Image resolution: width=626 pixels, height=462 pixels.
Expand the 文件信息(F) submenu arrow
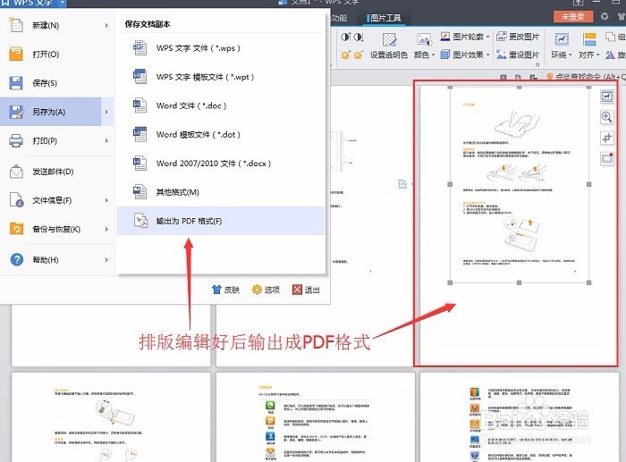[106, 200]
